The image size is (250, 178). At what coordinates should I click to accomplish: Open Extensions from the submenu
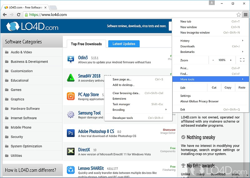click(x=138, y=99)
